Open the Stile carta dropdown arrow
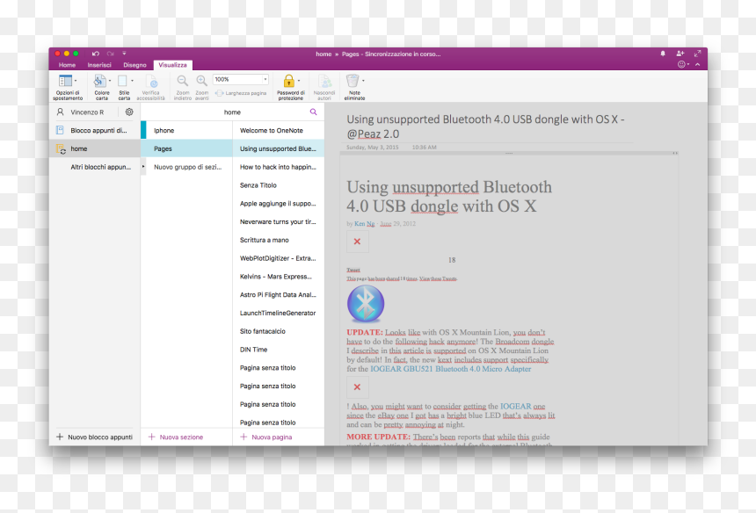Screen dimensions: 756x513 132,81
